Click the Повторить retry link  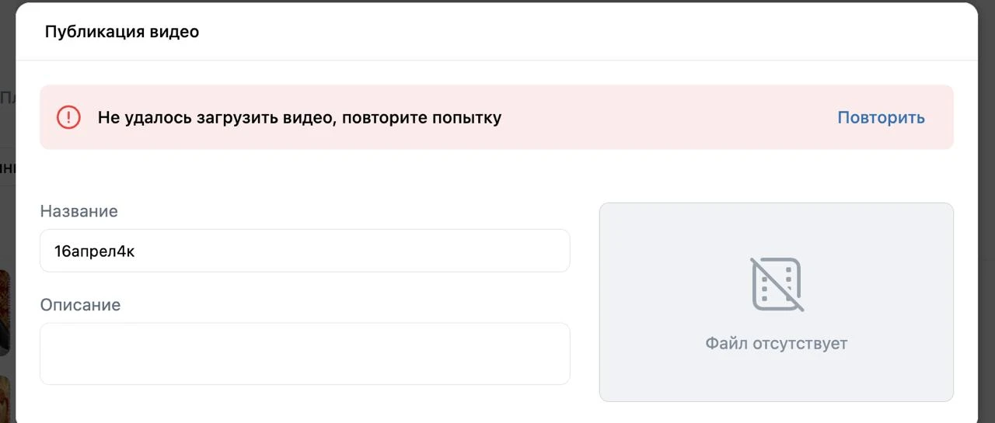[881, 118]
